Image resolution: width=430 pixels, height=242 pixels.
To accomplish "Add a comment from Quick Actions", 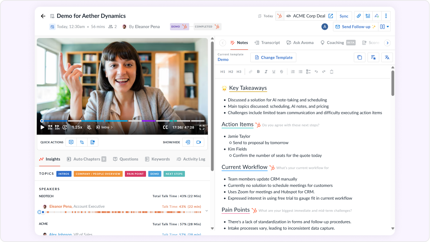I will click(71, 142).
